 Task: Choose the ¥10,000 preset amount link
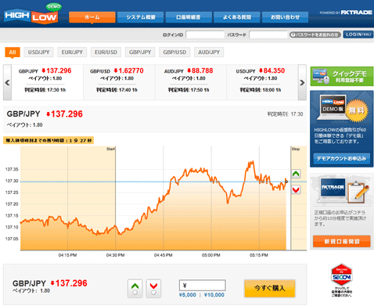click(214, 295)
